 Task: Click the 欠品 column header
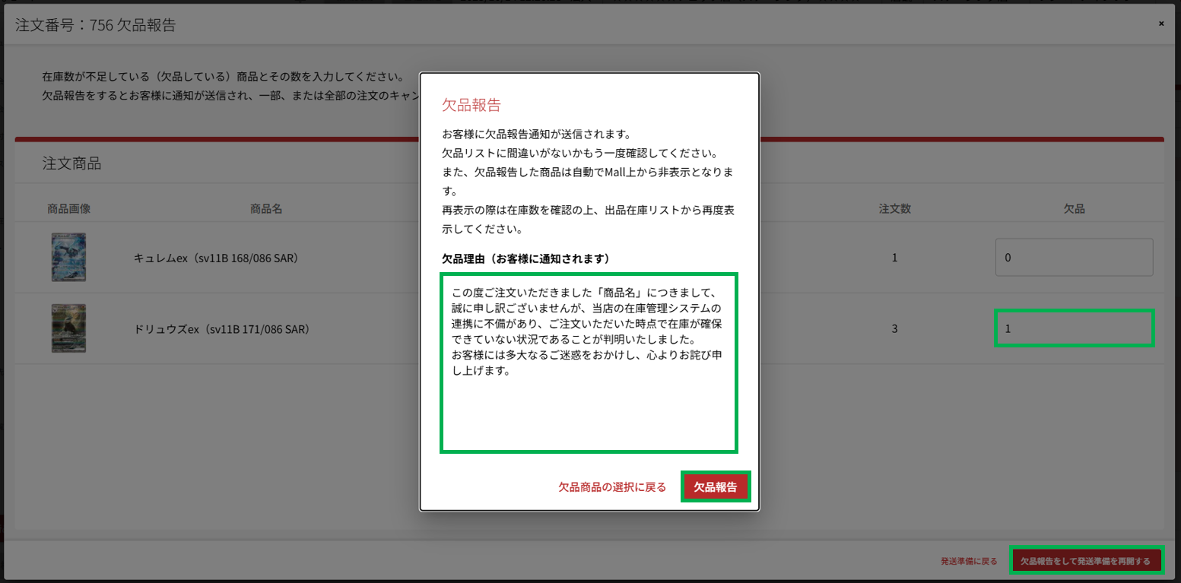(1074, 209)
